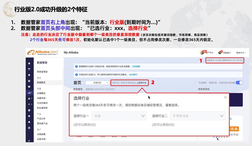This screenshot has height=146, width=252.
Task: Open the 选择行业二 矿物和冶金 dropdown
Action: point(198,116)
